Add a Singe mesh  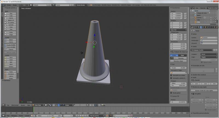point(11,35)
